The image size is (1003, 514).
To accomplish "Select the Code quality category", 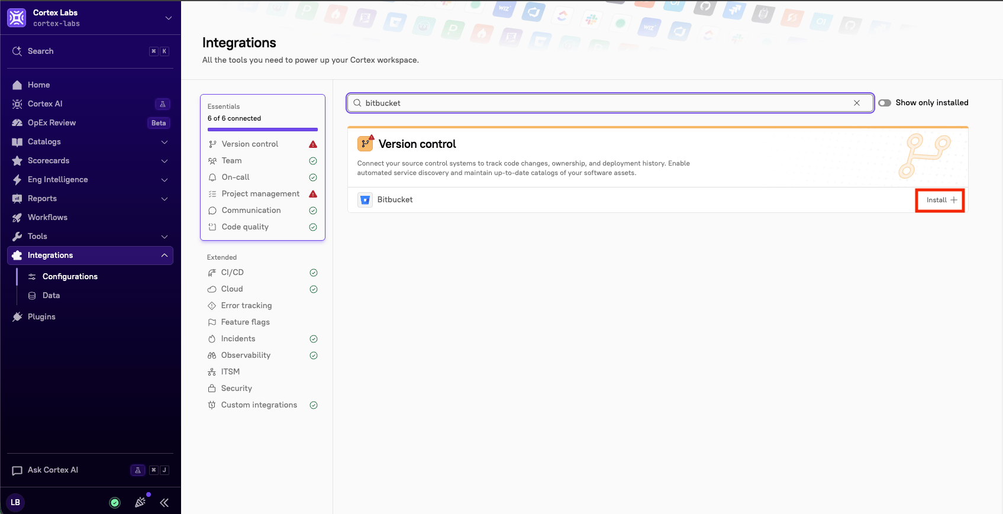I will [x=263, y=227].
